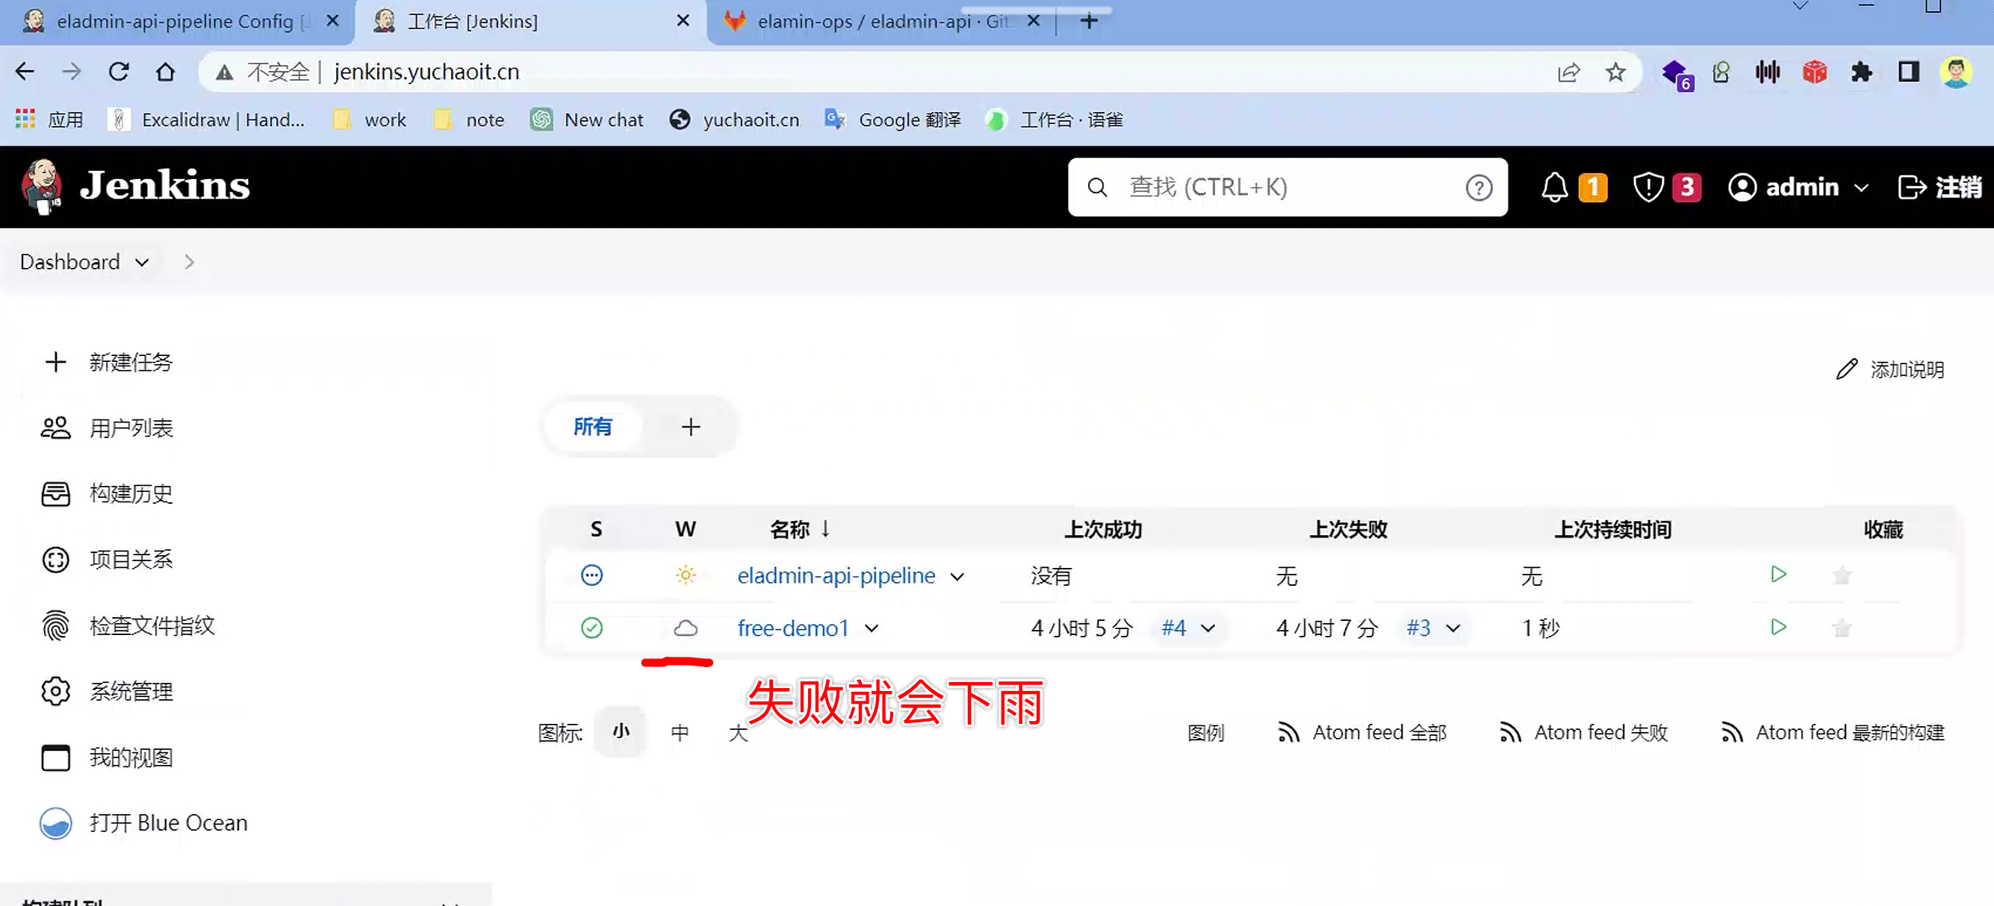
Task: Expand admin user menu chevron
Action: (1862, 188)
